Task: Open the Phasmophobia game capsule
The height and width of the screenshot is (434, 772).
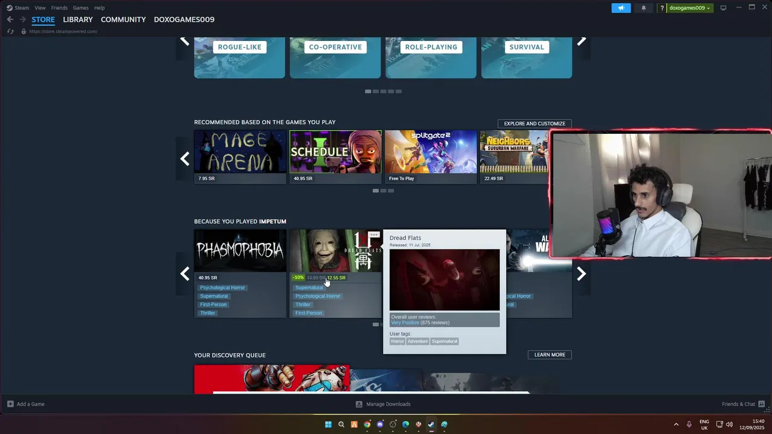Action: click(x=240, y=251)
